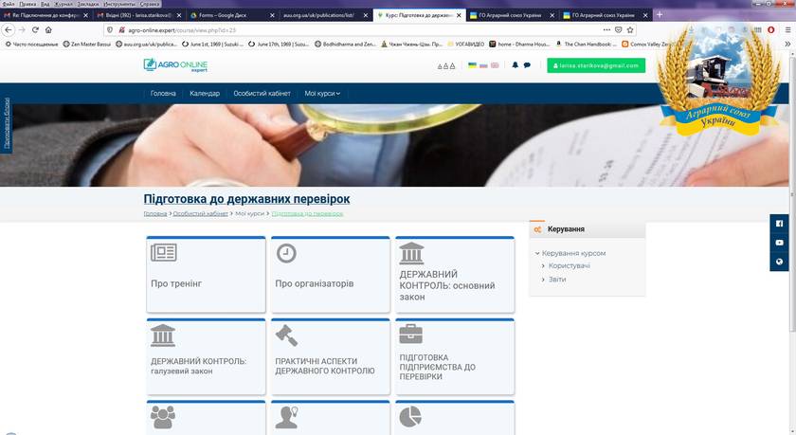Close the current Курс: Підготовка tab
This screenshot has height=435, width=796.
tap(459, 15)
